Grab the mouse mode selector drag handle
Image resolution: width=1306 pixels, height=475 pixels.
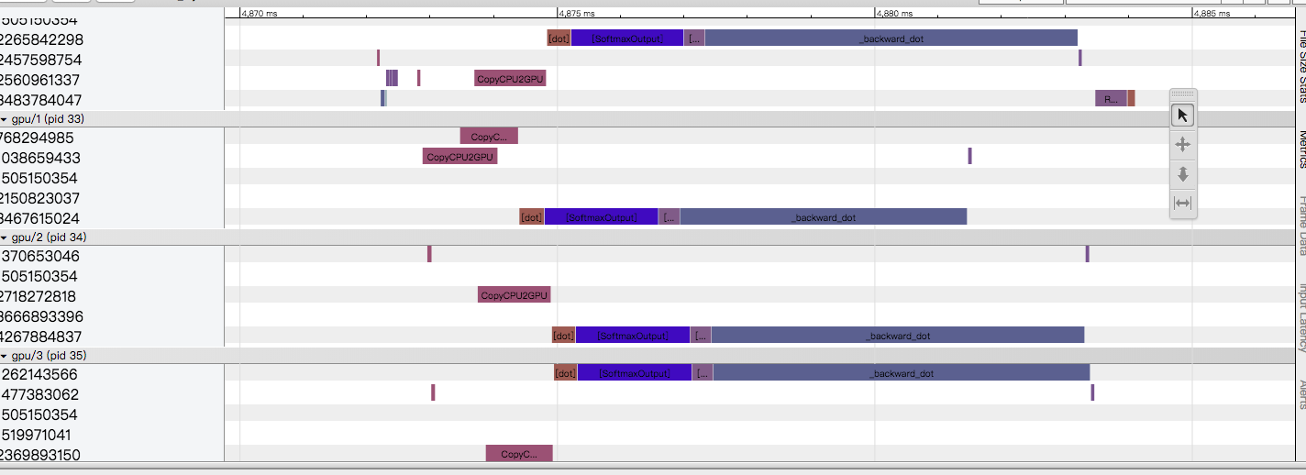(1183, 94)
